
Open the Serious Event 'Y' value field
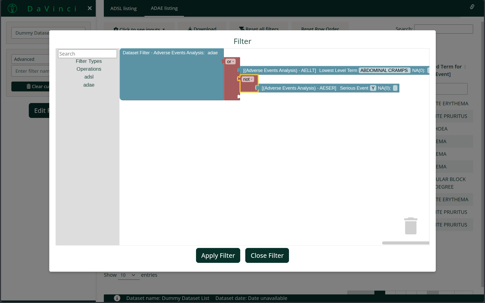point(373,88)
